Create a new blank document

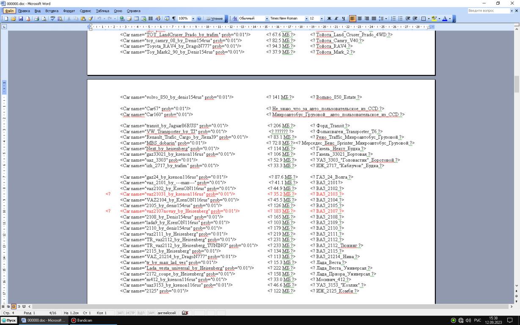(6, 19)
